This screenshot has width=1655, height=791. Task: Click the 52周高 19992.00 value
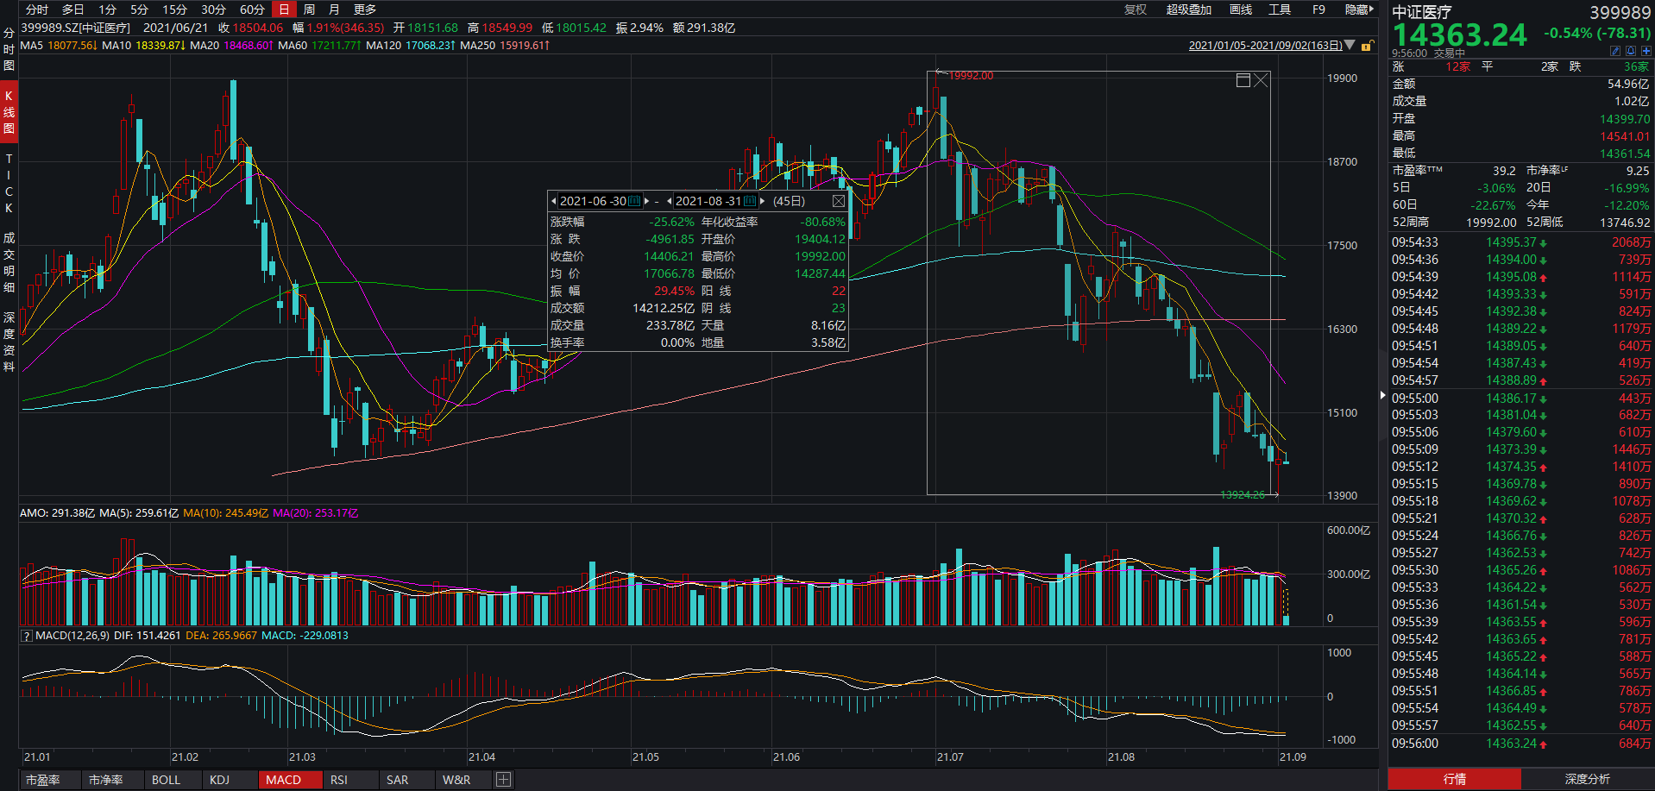pyautogui.click(x=1491, y=223)
